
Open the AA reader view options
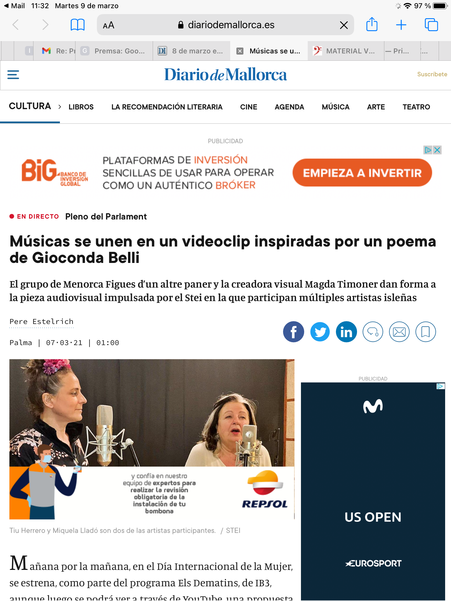click(x=108, y=25)
